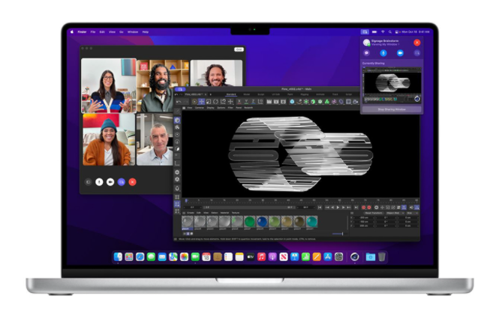
Task: Open the Finder menu in menu bar
Action: pos(81,32)
